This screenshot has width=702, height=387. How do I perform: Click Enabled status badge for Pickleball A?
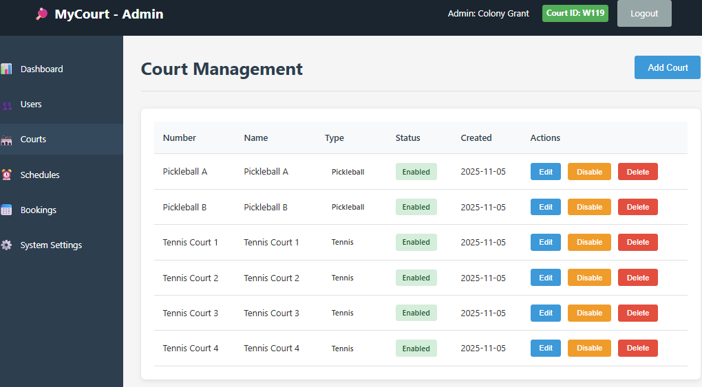pos(416,172)
